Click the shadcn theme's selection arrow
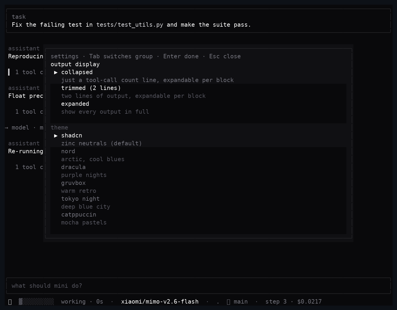 (56, 136)
